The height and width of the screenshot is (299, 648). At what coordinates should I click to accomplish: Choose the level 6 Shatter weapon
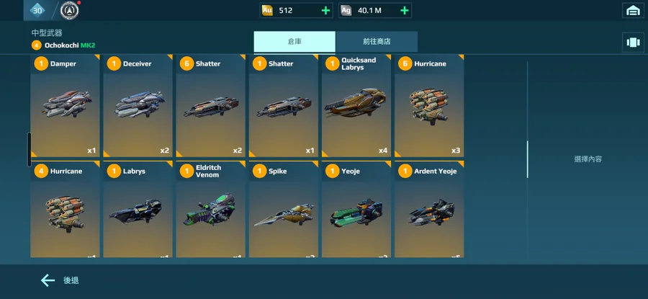pos(210,105)
